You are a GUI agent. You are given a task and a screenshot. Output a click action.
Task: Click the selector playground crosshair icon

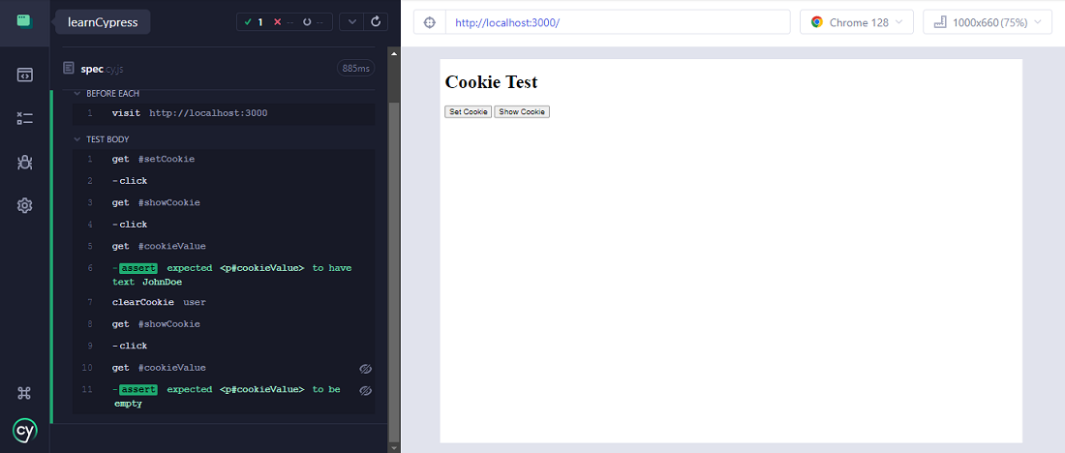[429, 22]
